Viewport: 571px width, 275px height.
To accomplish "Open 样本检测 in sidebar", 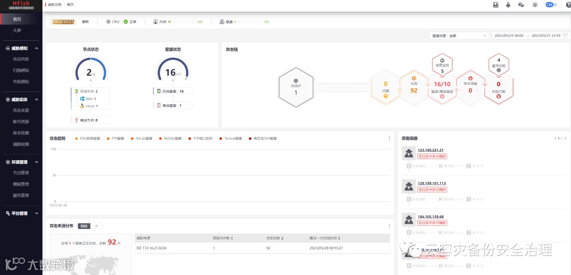I will tap(21, 133).
